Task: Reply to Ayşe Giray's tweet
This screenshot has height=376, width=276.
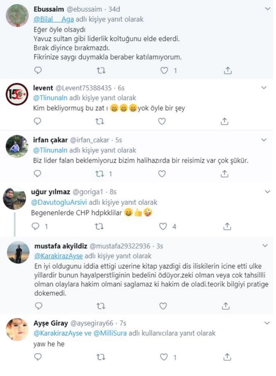Action: pos(38,357)
